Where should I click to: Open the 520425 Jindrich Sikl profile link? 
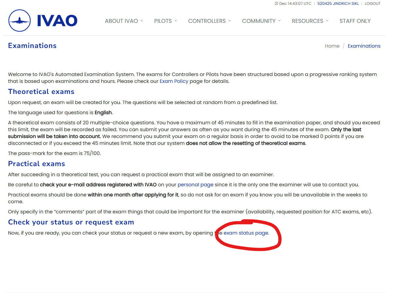338,4
